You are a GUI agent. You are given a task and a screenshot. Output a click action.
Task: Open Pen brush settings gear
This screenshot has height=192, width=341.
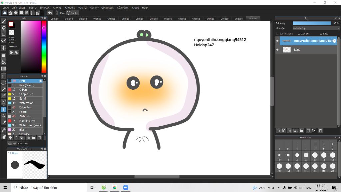(x=40, y=81)
